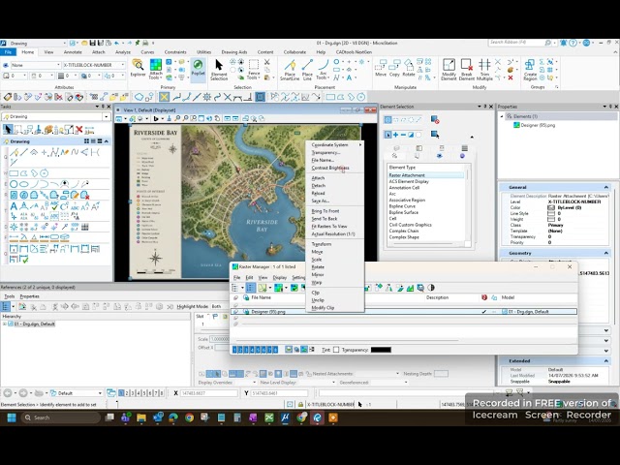The image size is (620, 465).
Task: Click the Search Ribbon input field
Action: (x=516, y=43)
